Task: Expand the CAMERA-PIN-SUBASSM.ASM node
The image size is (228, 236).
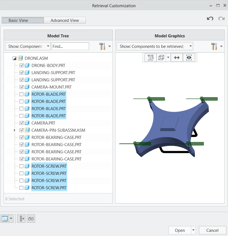Action: pos(14,130)
